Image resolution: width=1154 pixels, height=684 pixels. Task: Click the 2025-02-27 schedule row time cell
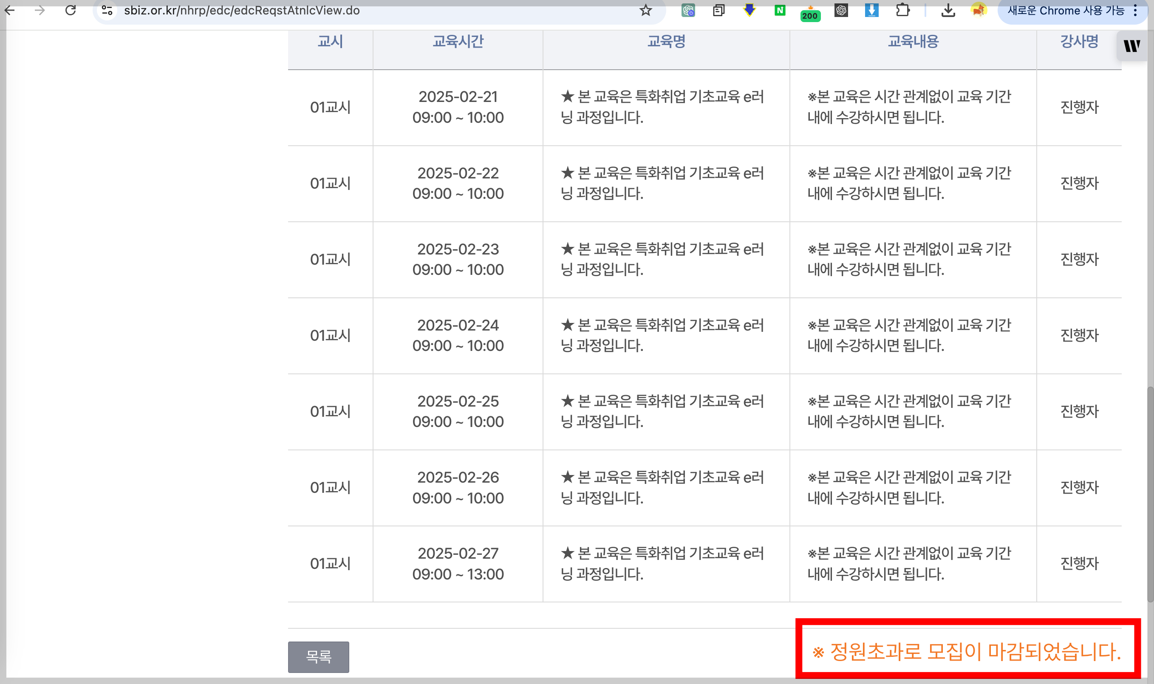pos(458,563)
